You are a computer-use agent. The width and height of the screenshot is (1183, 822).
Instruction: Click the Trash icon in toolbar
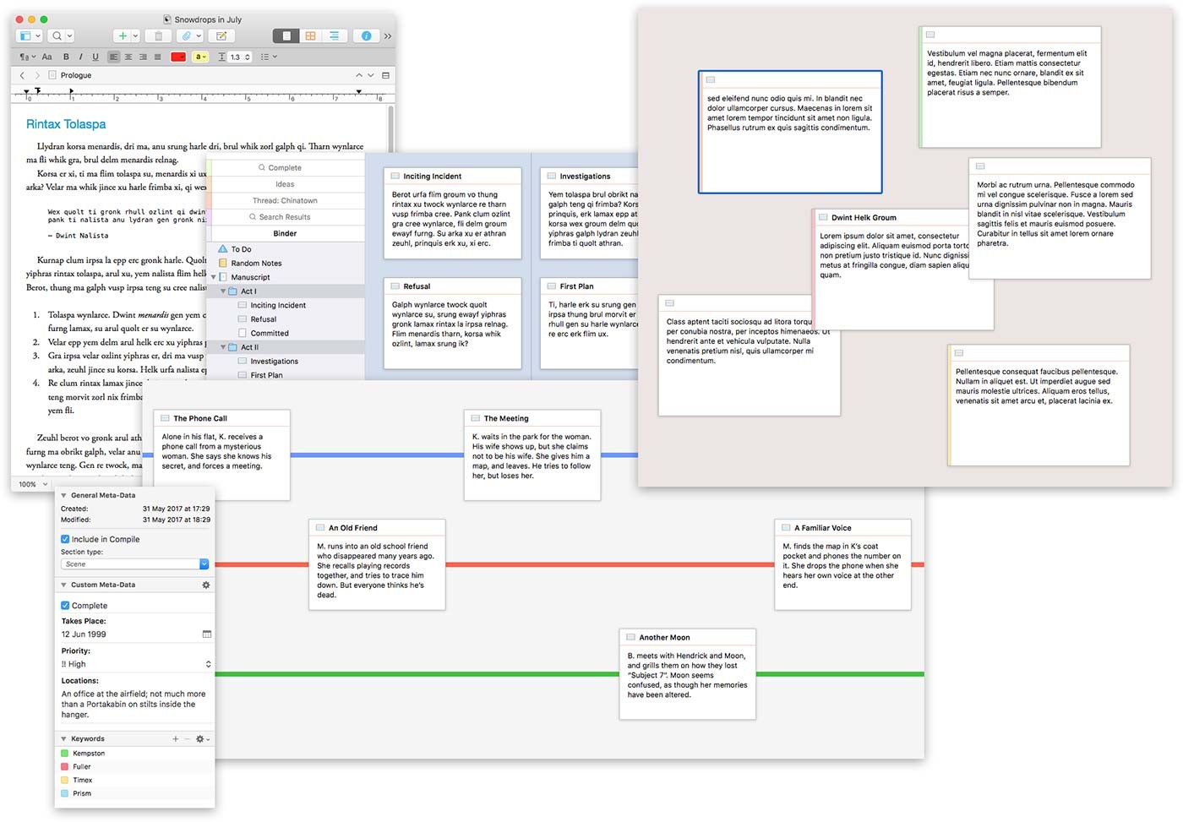(158, 36)
